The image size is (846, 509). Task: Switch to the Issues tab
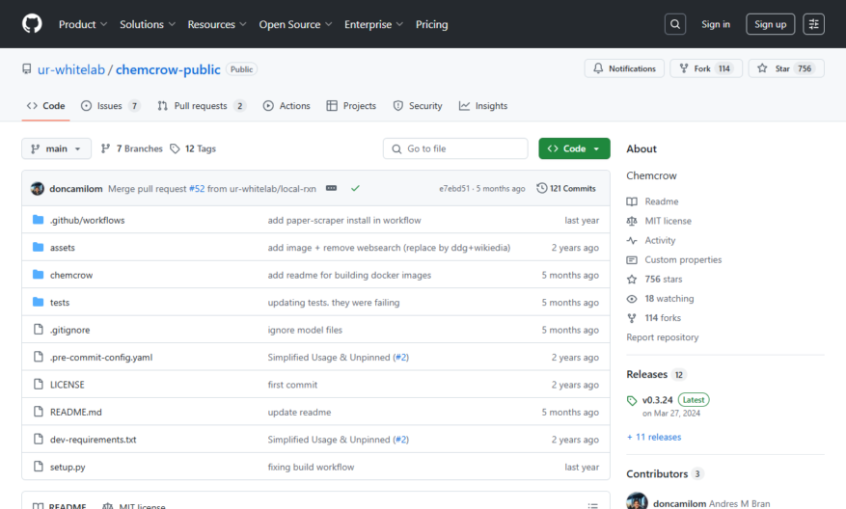[110, 106]
